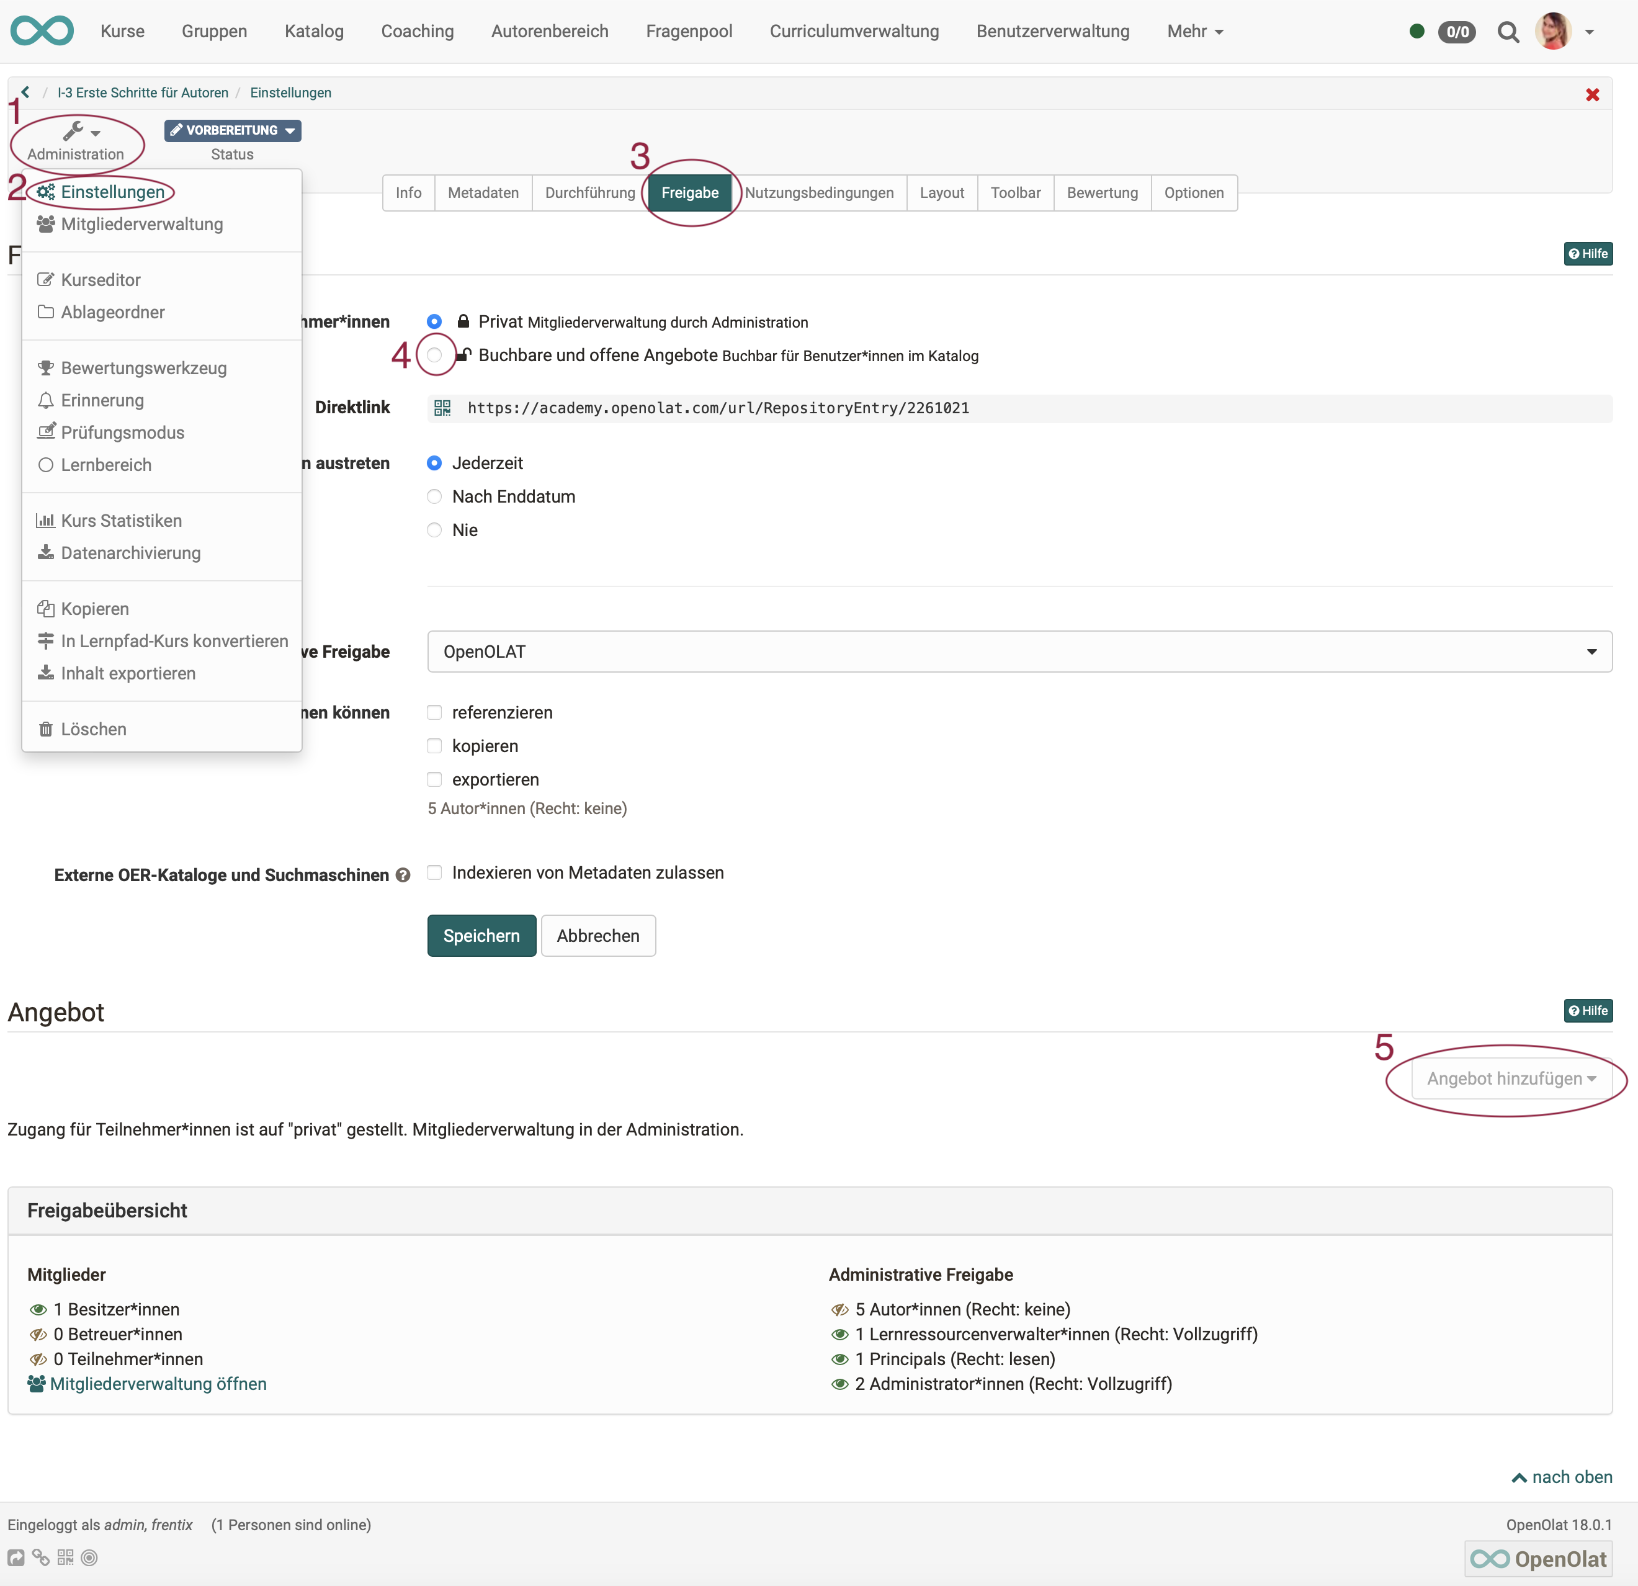Click the QR code icon beside Direktlink
The width and height of the screenshot is (1638, 1586).
(x=442, y=408)
